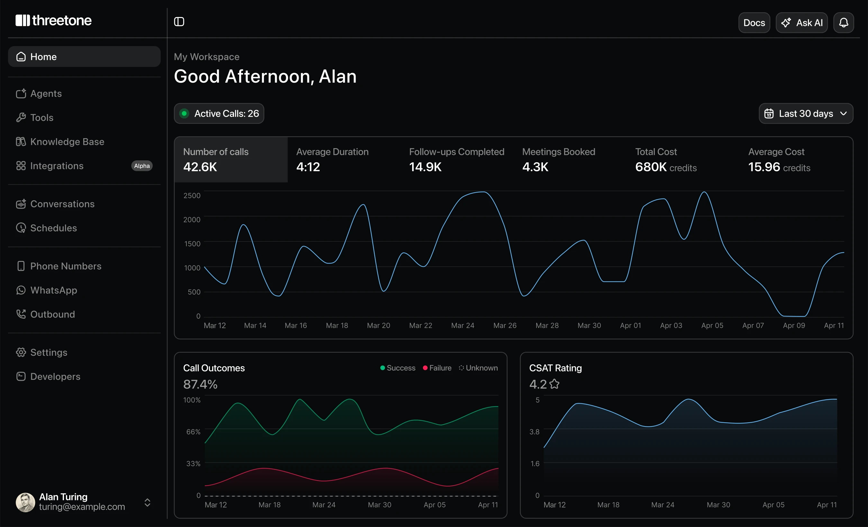Image resolution: width=868 pixels, height=527 pixels.
Task: Select the Total Cost metric tab
Action: (683, 159)
